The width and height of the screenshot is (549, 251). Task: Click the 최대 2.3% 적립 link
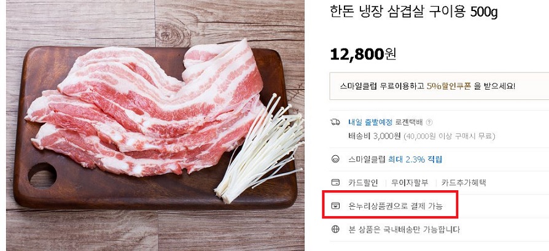(415, 160)
